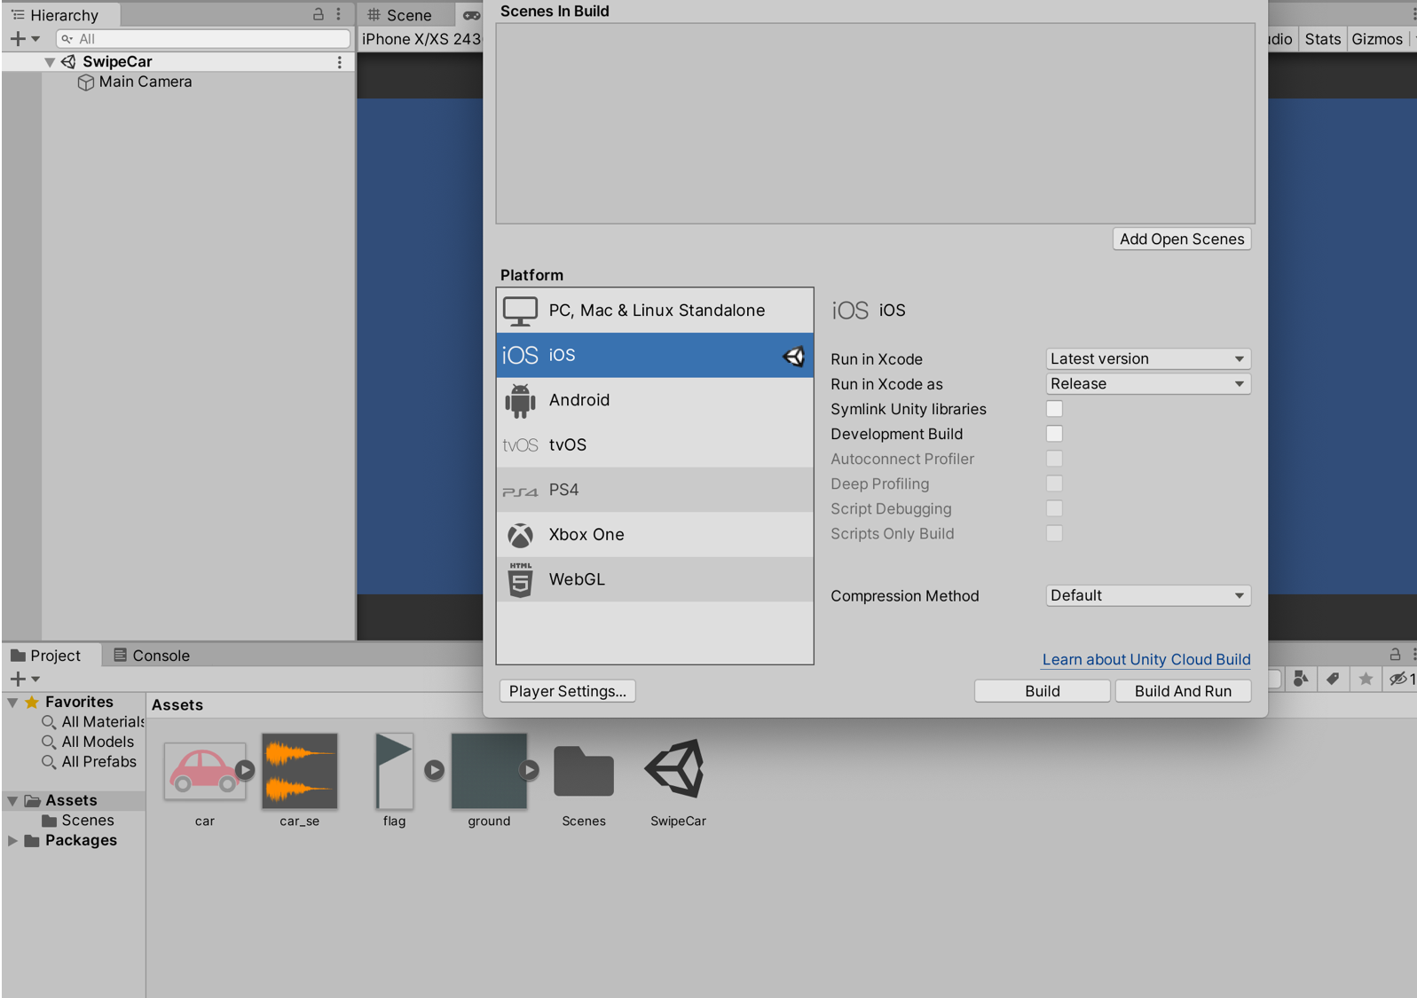Open the Run in Xcode as dropdown

pyautogui.click(x=1148, y=384)
